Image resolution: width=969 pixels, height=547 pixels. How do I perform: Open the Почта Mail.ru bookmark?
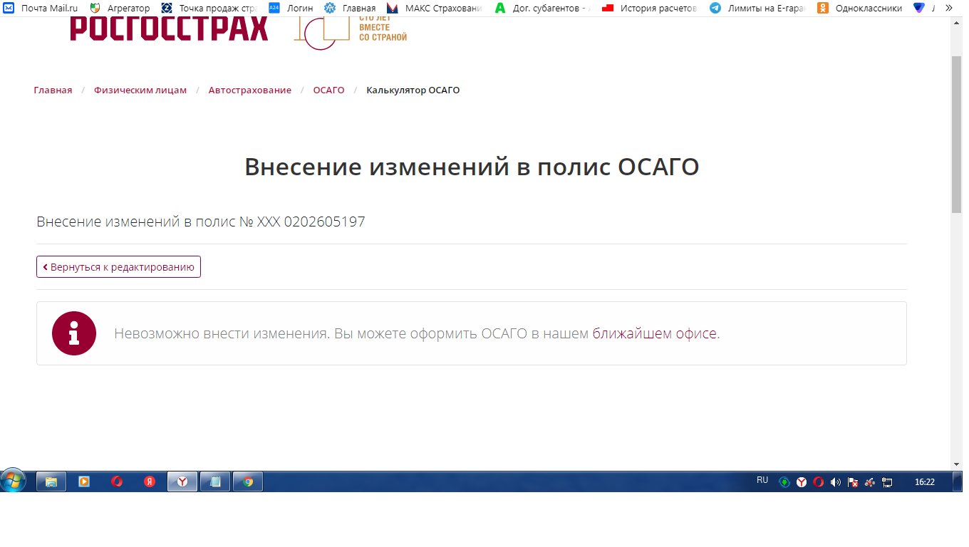tap(41, 9)
